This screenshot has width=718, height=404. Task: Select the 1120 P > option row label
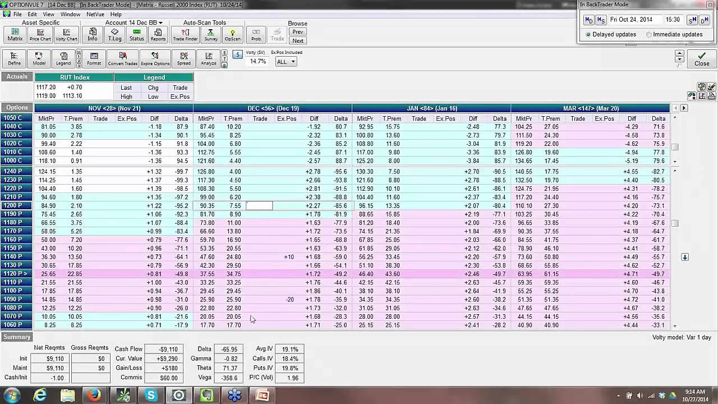point(17,274)
